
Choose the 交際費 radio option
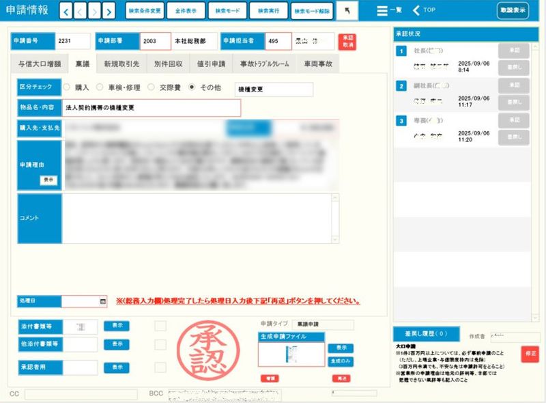point(154,87)
